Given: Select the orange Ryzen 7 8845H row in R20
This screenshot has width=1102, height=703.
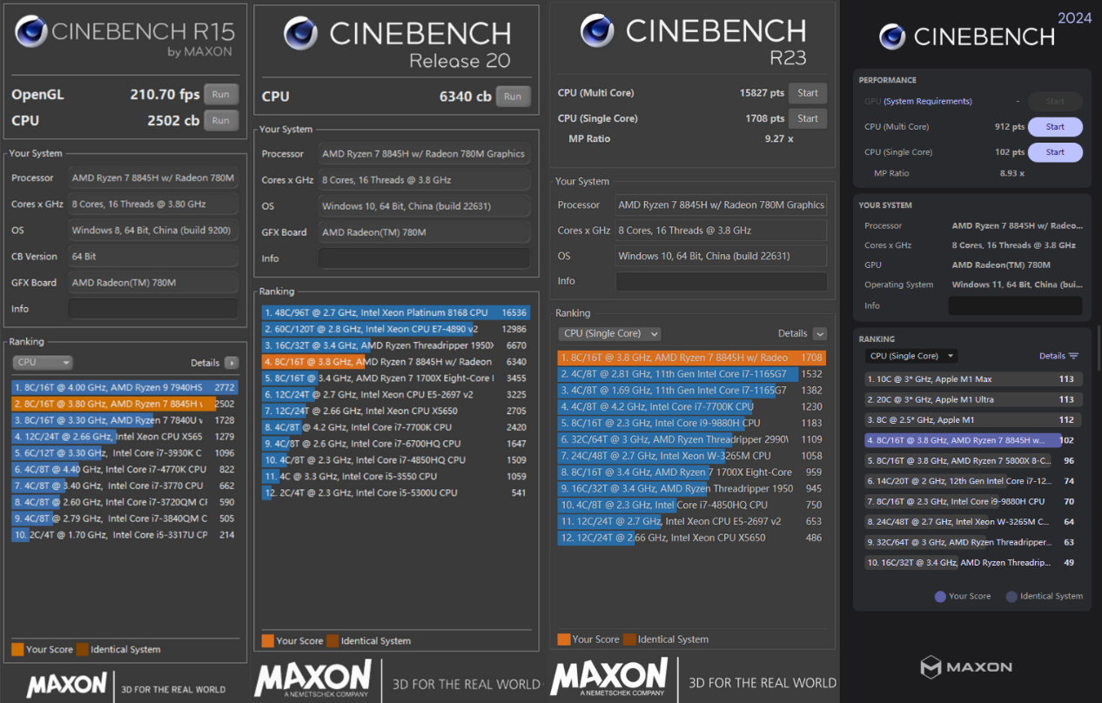Looking at the screenshot, I should click(x=396, y=362).
